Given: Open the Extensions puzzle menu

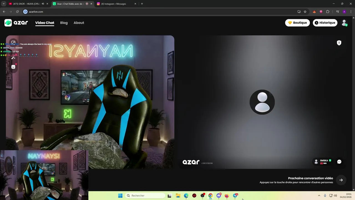Looking at the screenshot, I should click(x=328, y=12).
